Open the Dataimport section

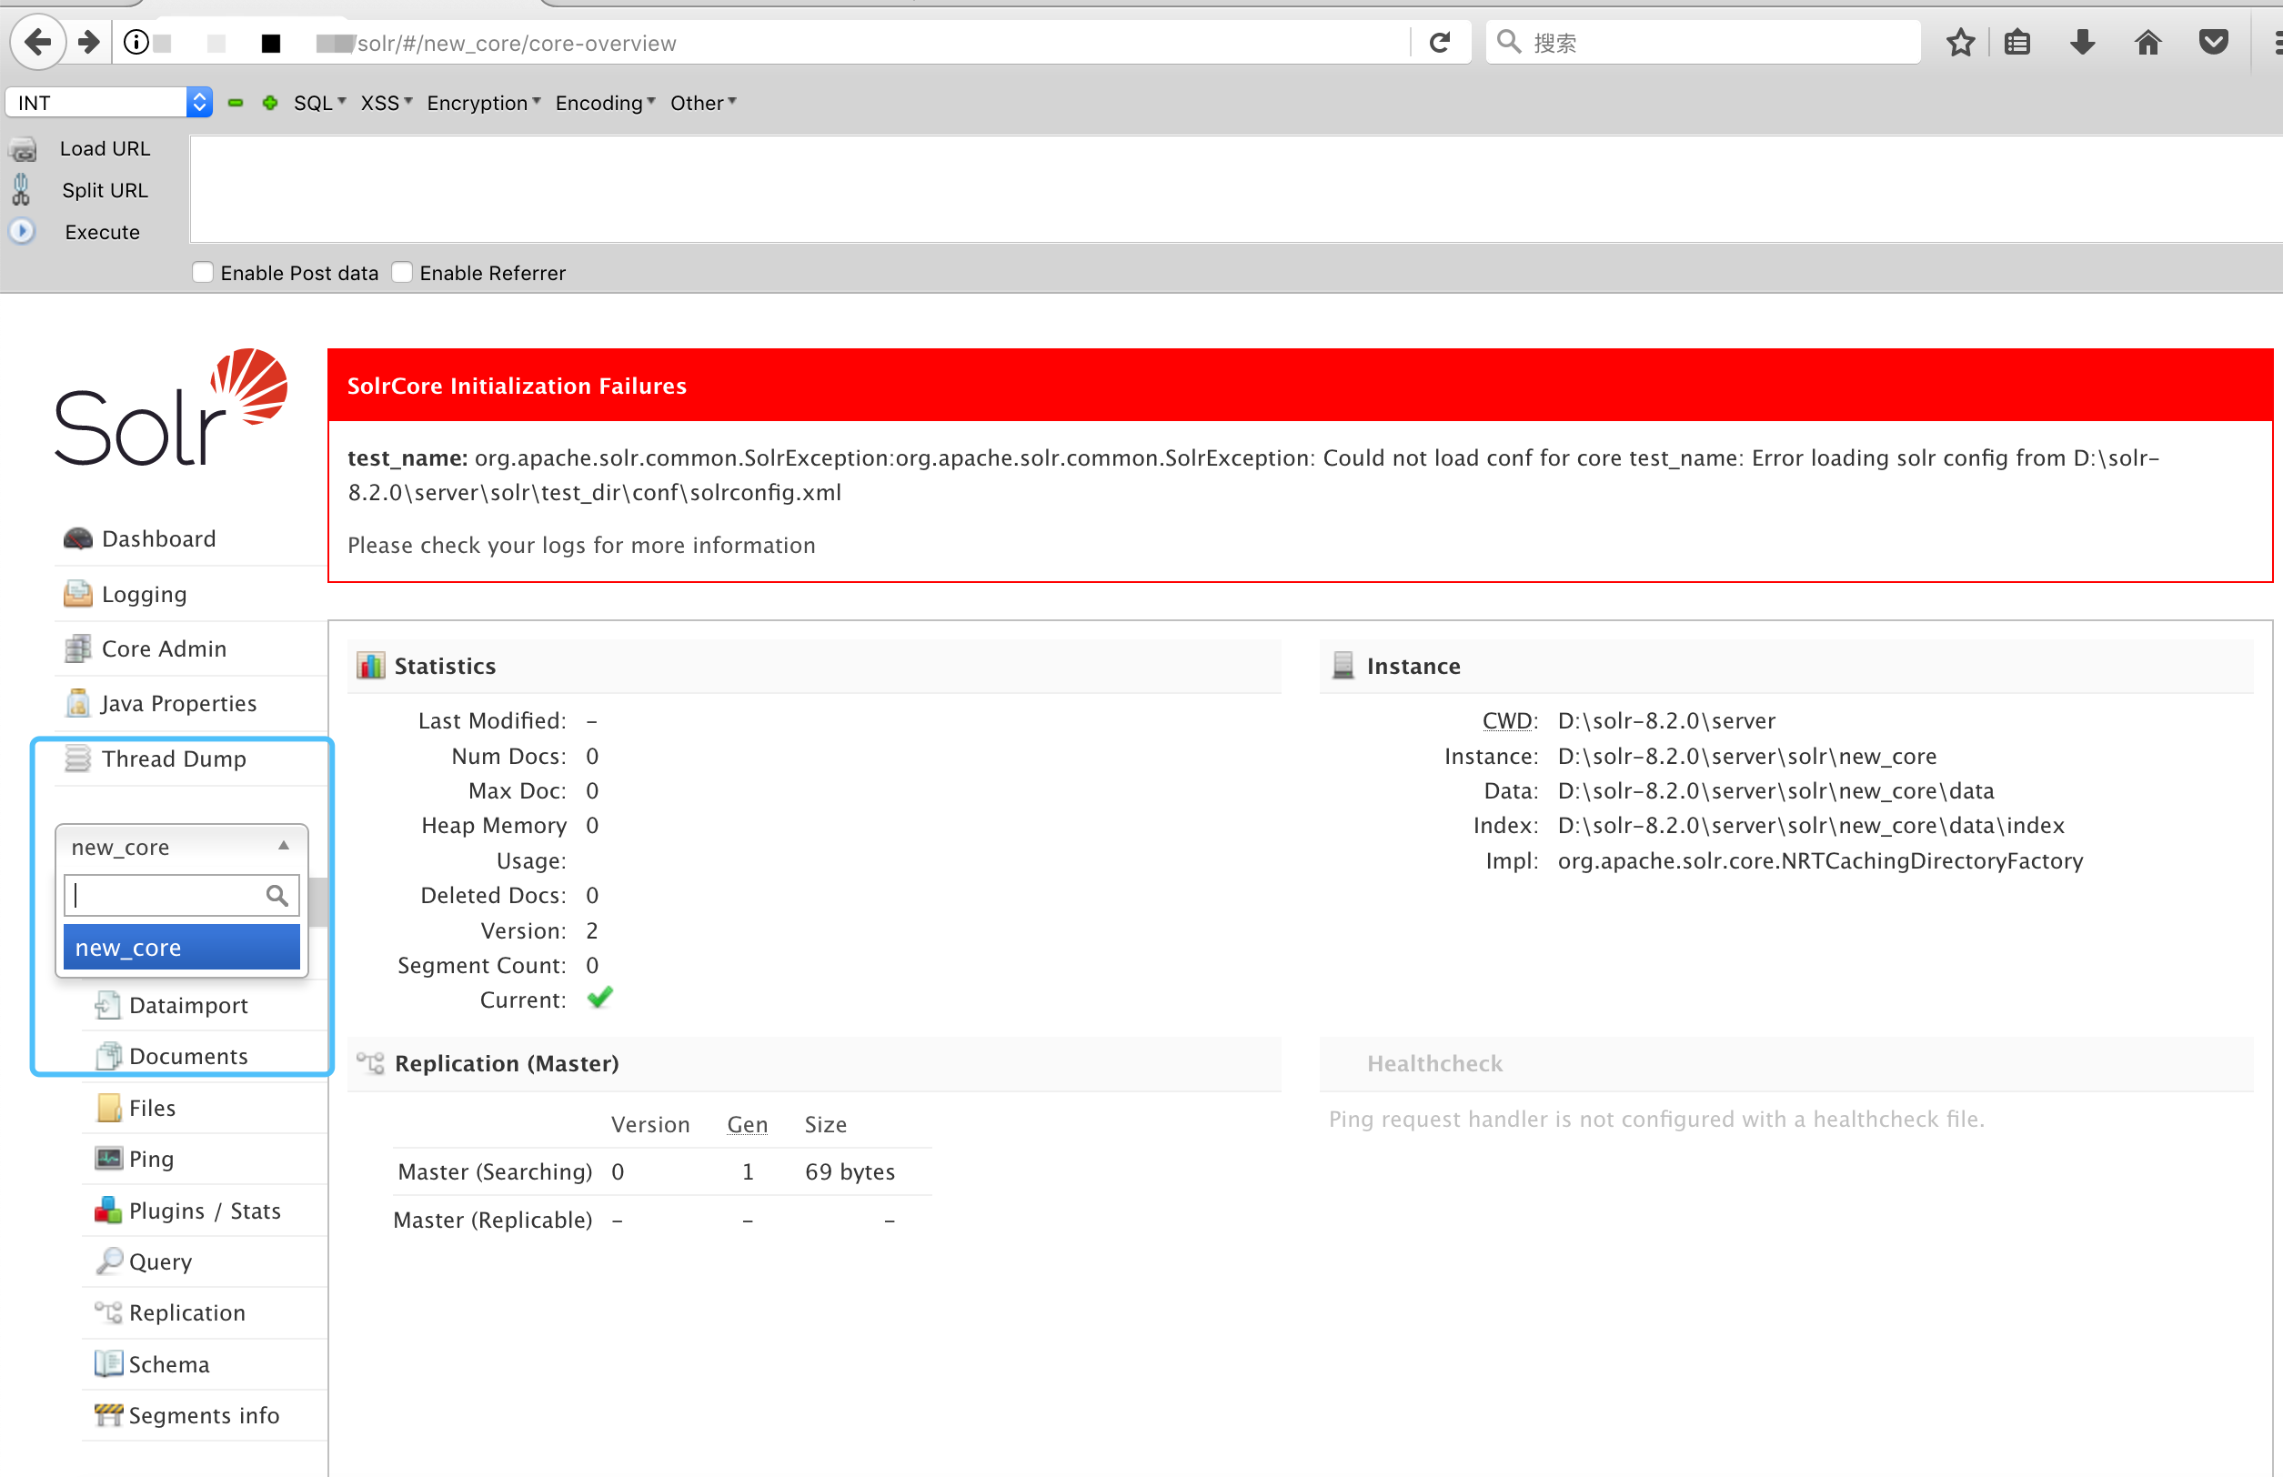coord(188,1005)
